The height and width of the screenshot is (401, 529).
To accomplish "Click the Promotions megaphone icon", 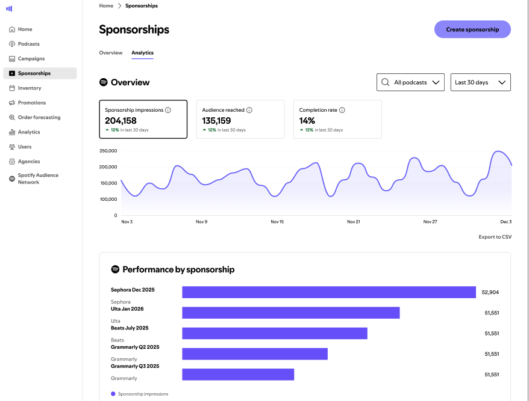I will pyautogui.click(x=12, y=103).
